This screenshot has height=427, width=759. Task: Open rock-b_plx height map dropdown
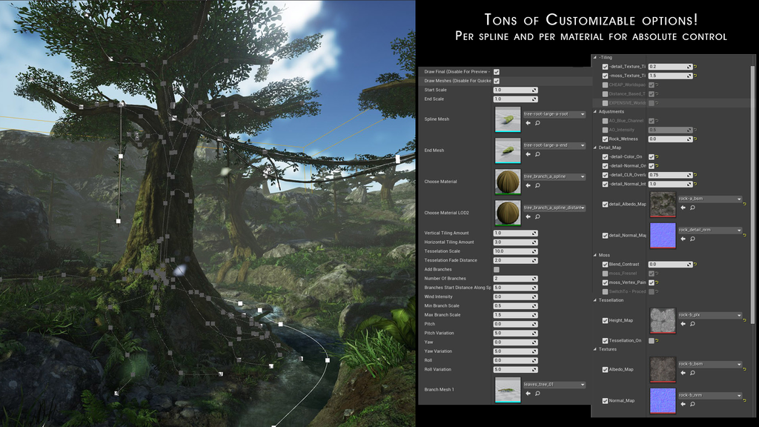coord(710,315)
